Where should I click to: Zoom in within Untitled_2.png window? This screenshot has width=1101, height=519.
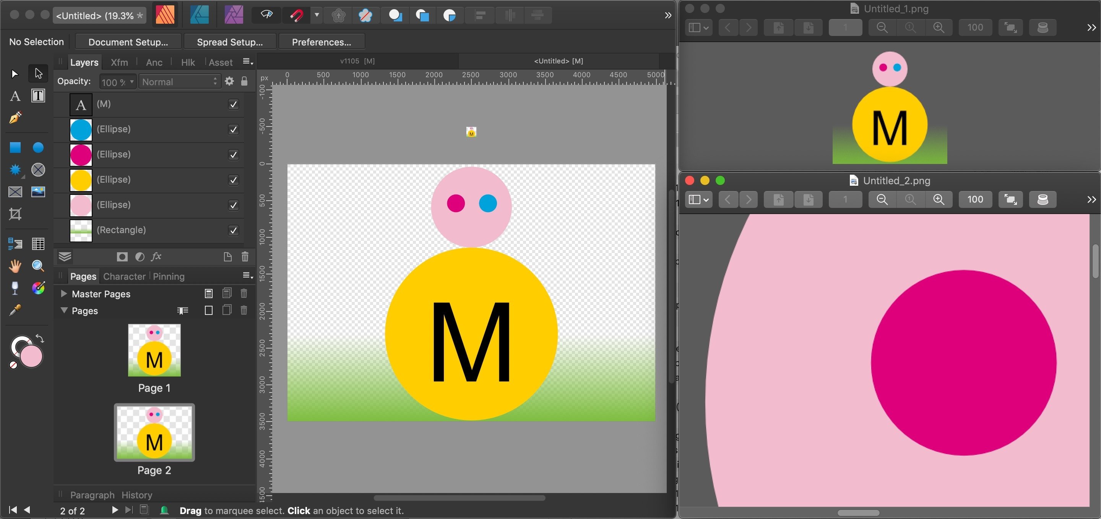tap(939, 199)
